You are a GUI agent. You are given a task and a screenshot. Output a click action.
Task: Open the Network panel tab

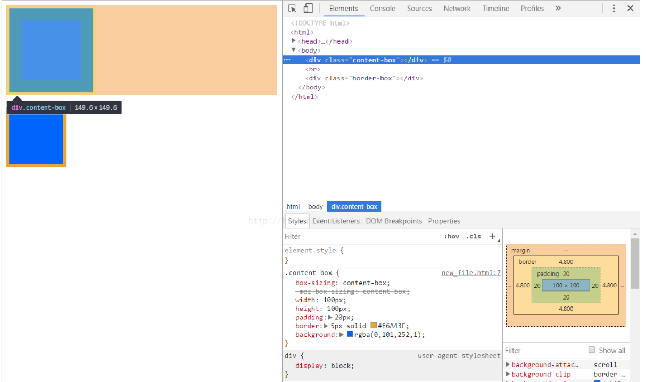457,8
